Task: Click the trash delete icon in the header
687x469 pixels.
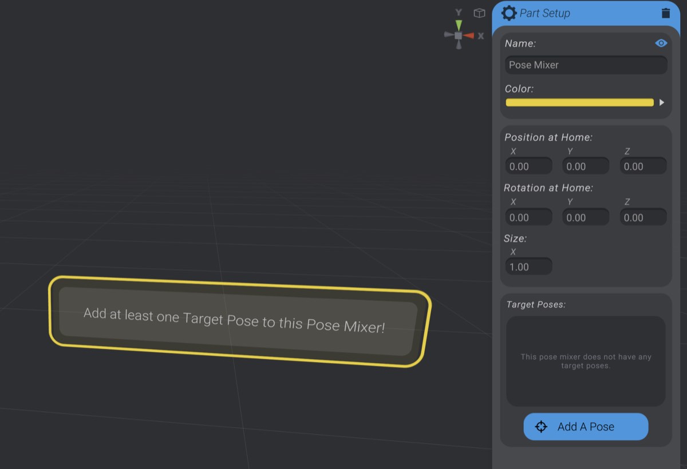Action: [666, 13]
